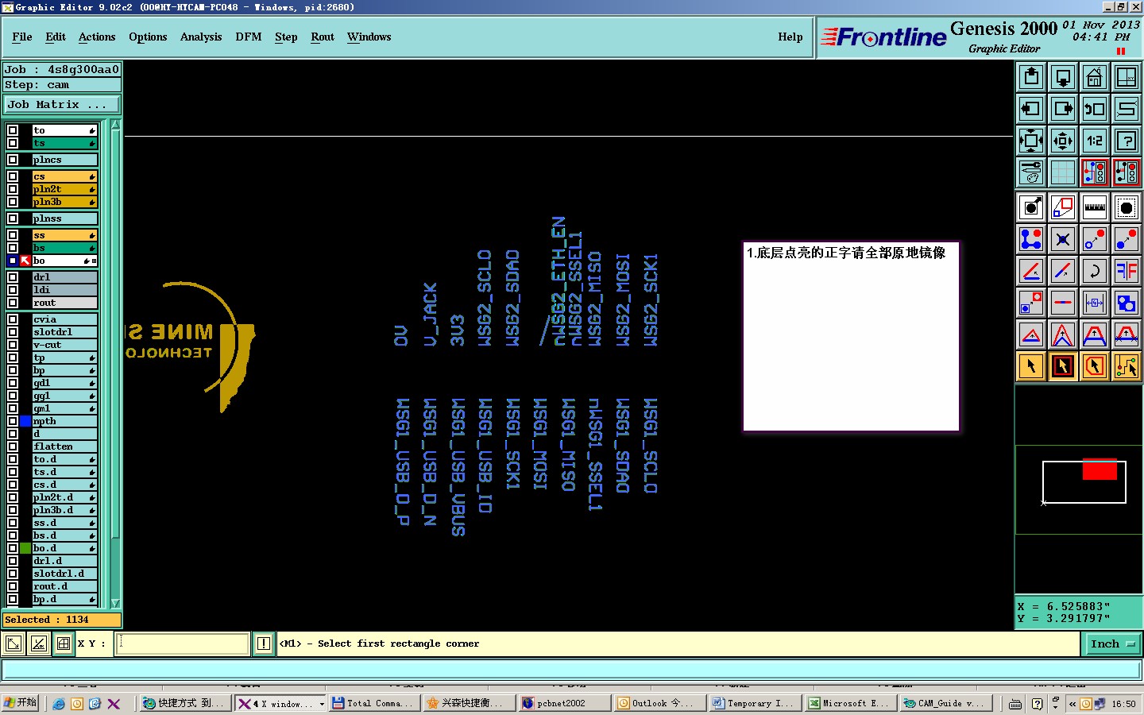
Task: Click the mirror F icon
Action: click(1127, 271)
